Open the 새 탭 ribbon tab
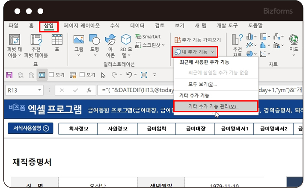Screen dimensions: 306x188 click(200, 26)
